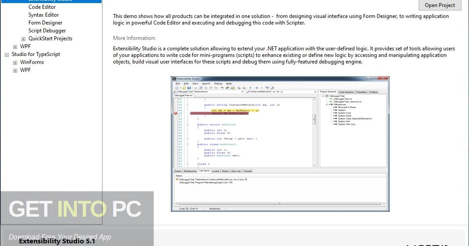The height and width of the screenshot is (246, 469).
Task: Select Code Editor in the tree
Action: click(42, 7)
